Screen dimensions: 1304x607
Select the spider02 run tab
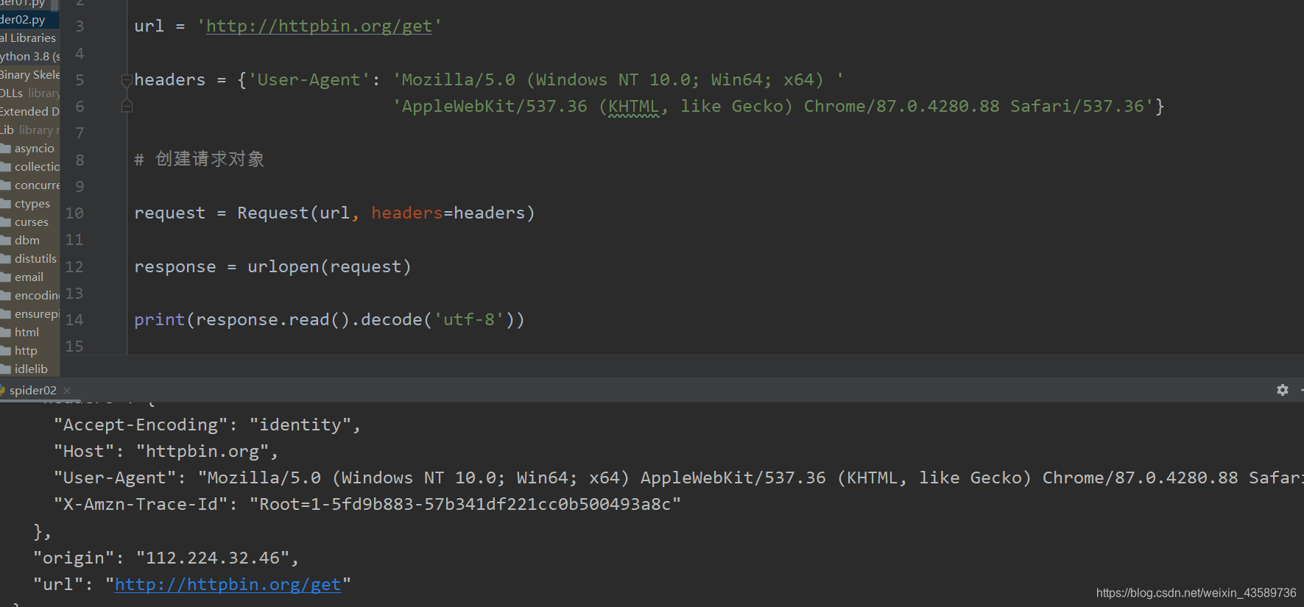[x=32, y=391]
